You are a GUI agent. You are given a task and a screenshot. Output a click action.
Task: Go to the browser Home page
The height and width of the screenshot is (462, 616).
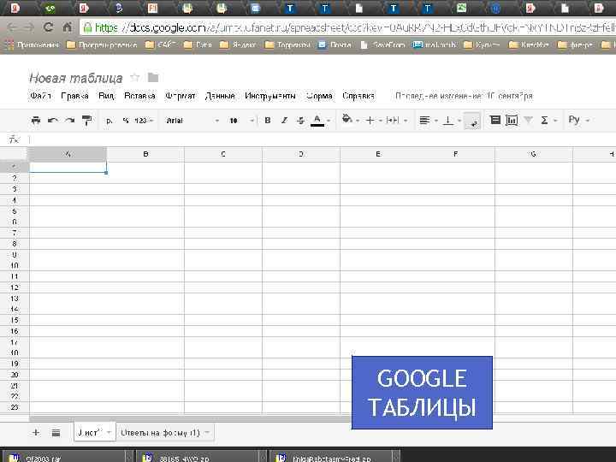(68, 27)
